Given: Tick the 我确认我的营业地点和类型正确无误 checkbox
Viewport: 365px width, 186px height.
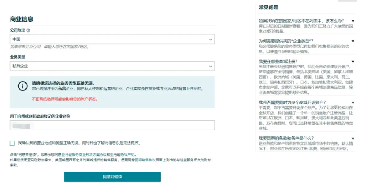Looking at the screenshot, I should [12, 143].
